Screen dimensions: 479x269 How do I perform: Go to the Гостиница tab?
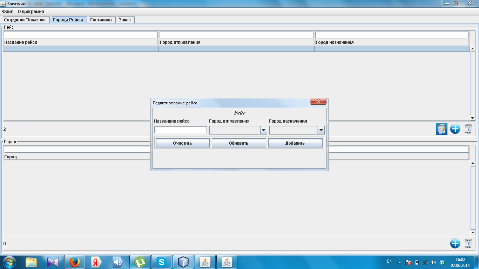click(x=101, y=20)
